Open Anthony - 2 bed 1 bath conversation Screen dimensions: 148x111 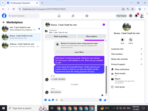tap(21, 45)
